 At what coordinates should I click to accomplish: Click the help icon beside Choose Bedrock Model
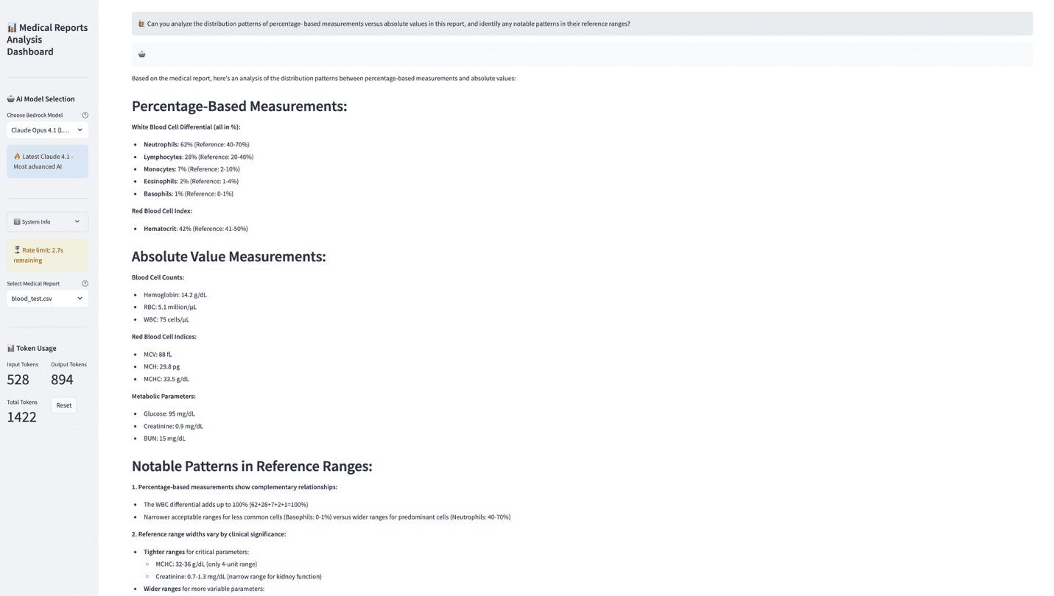pos(85,115)
